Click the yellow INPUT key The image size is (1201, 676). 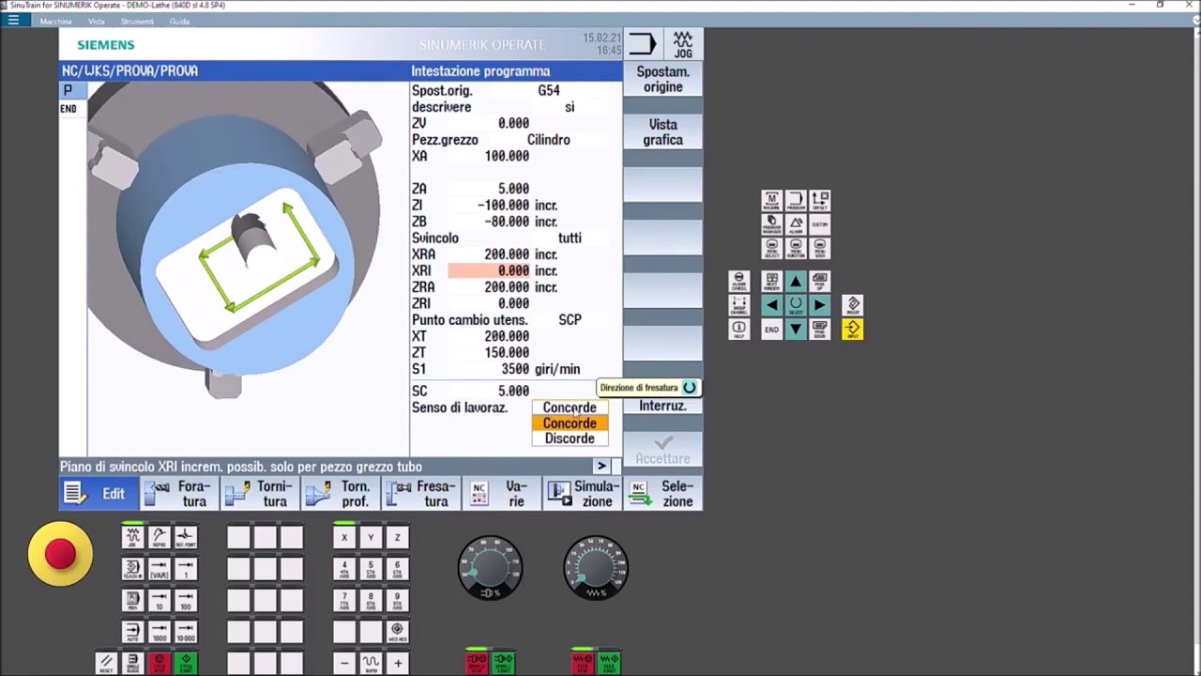tap(853, 329)
